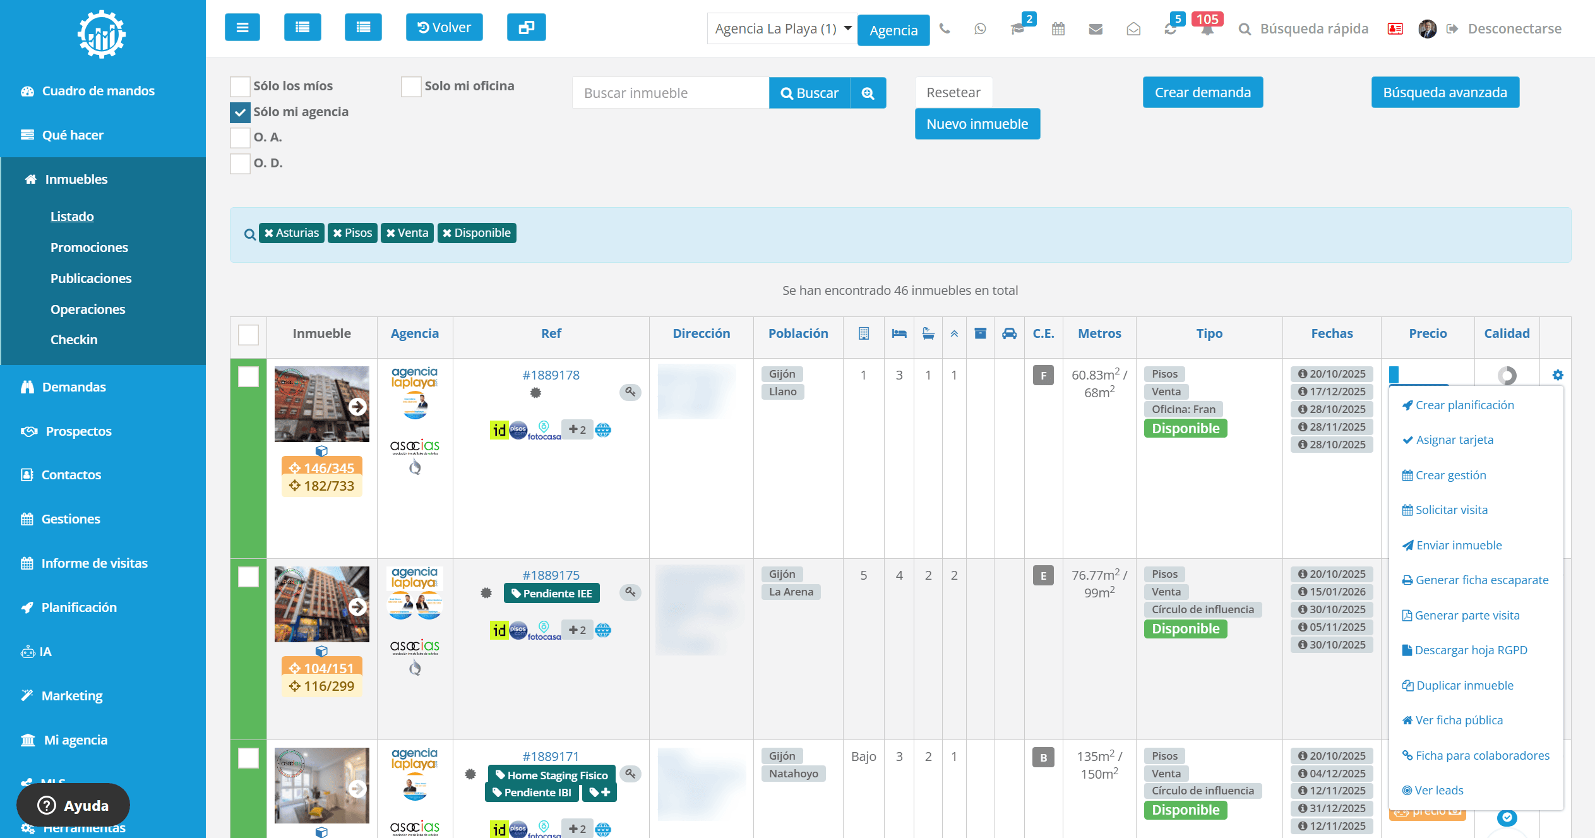Expand the Demandas sidebar section
Image resolution: width=1595 pixels, height=838 pixels.
(x=74, y=387)
